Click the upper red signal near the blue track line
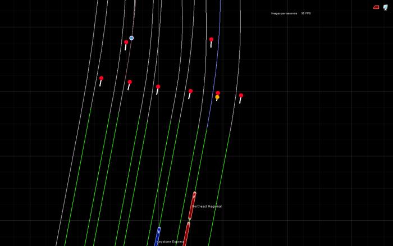 [x=211, y=39]
